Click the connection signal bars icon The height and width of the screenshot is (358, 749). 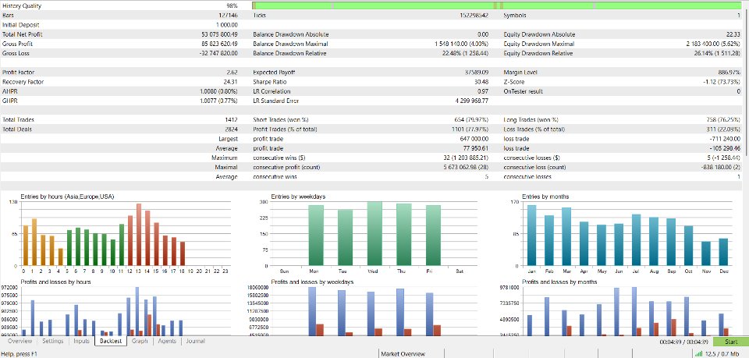click(699, 353)
